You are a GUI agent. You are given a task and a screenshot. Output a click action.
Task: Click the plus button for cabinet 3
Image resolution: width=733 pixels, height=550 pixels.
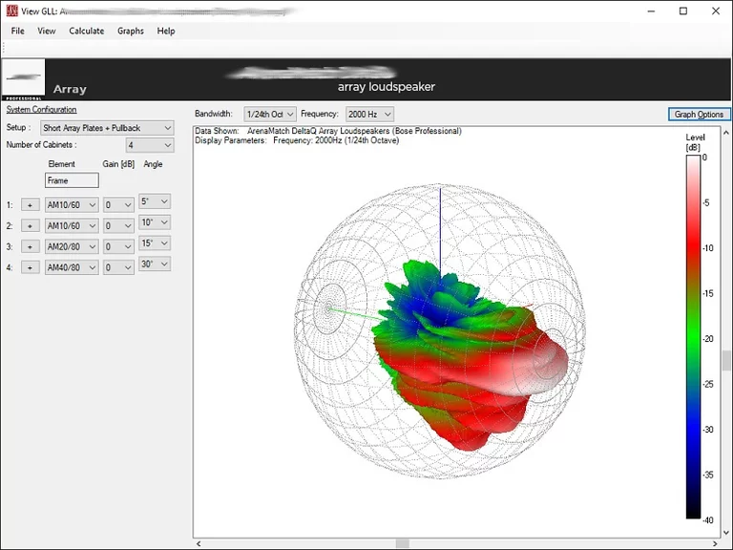[x=31, y=246]
